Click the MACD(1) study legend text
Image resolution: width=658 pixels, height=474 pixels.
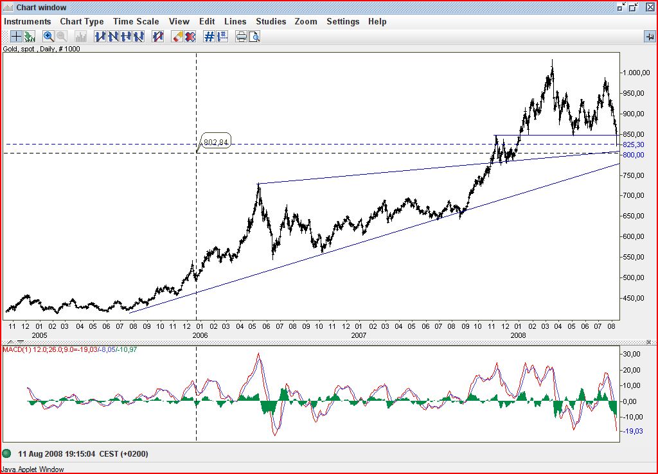point(69,349)
